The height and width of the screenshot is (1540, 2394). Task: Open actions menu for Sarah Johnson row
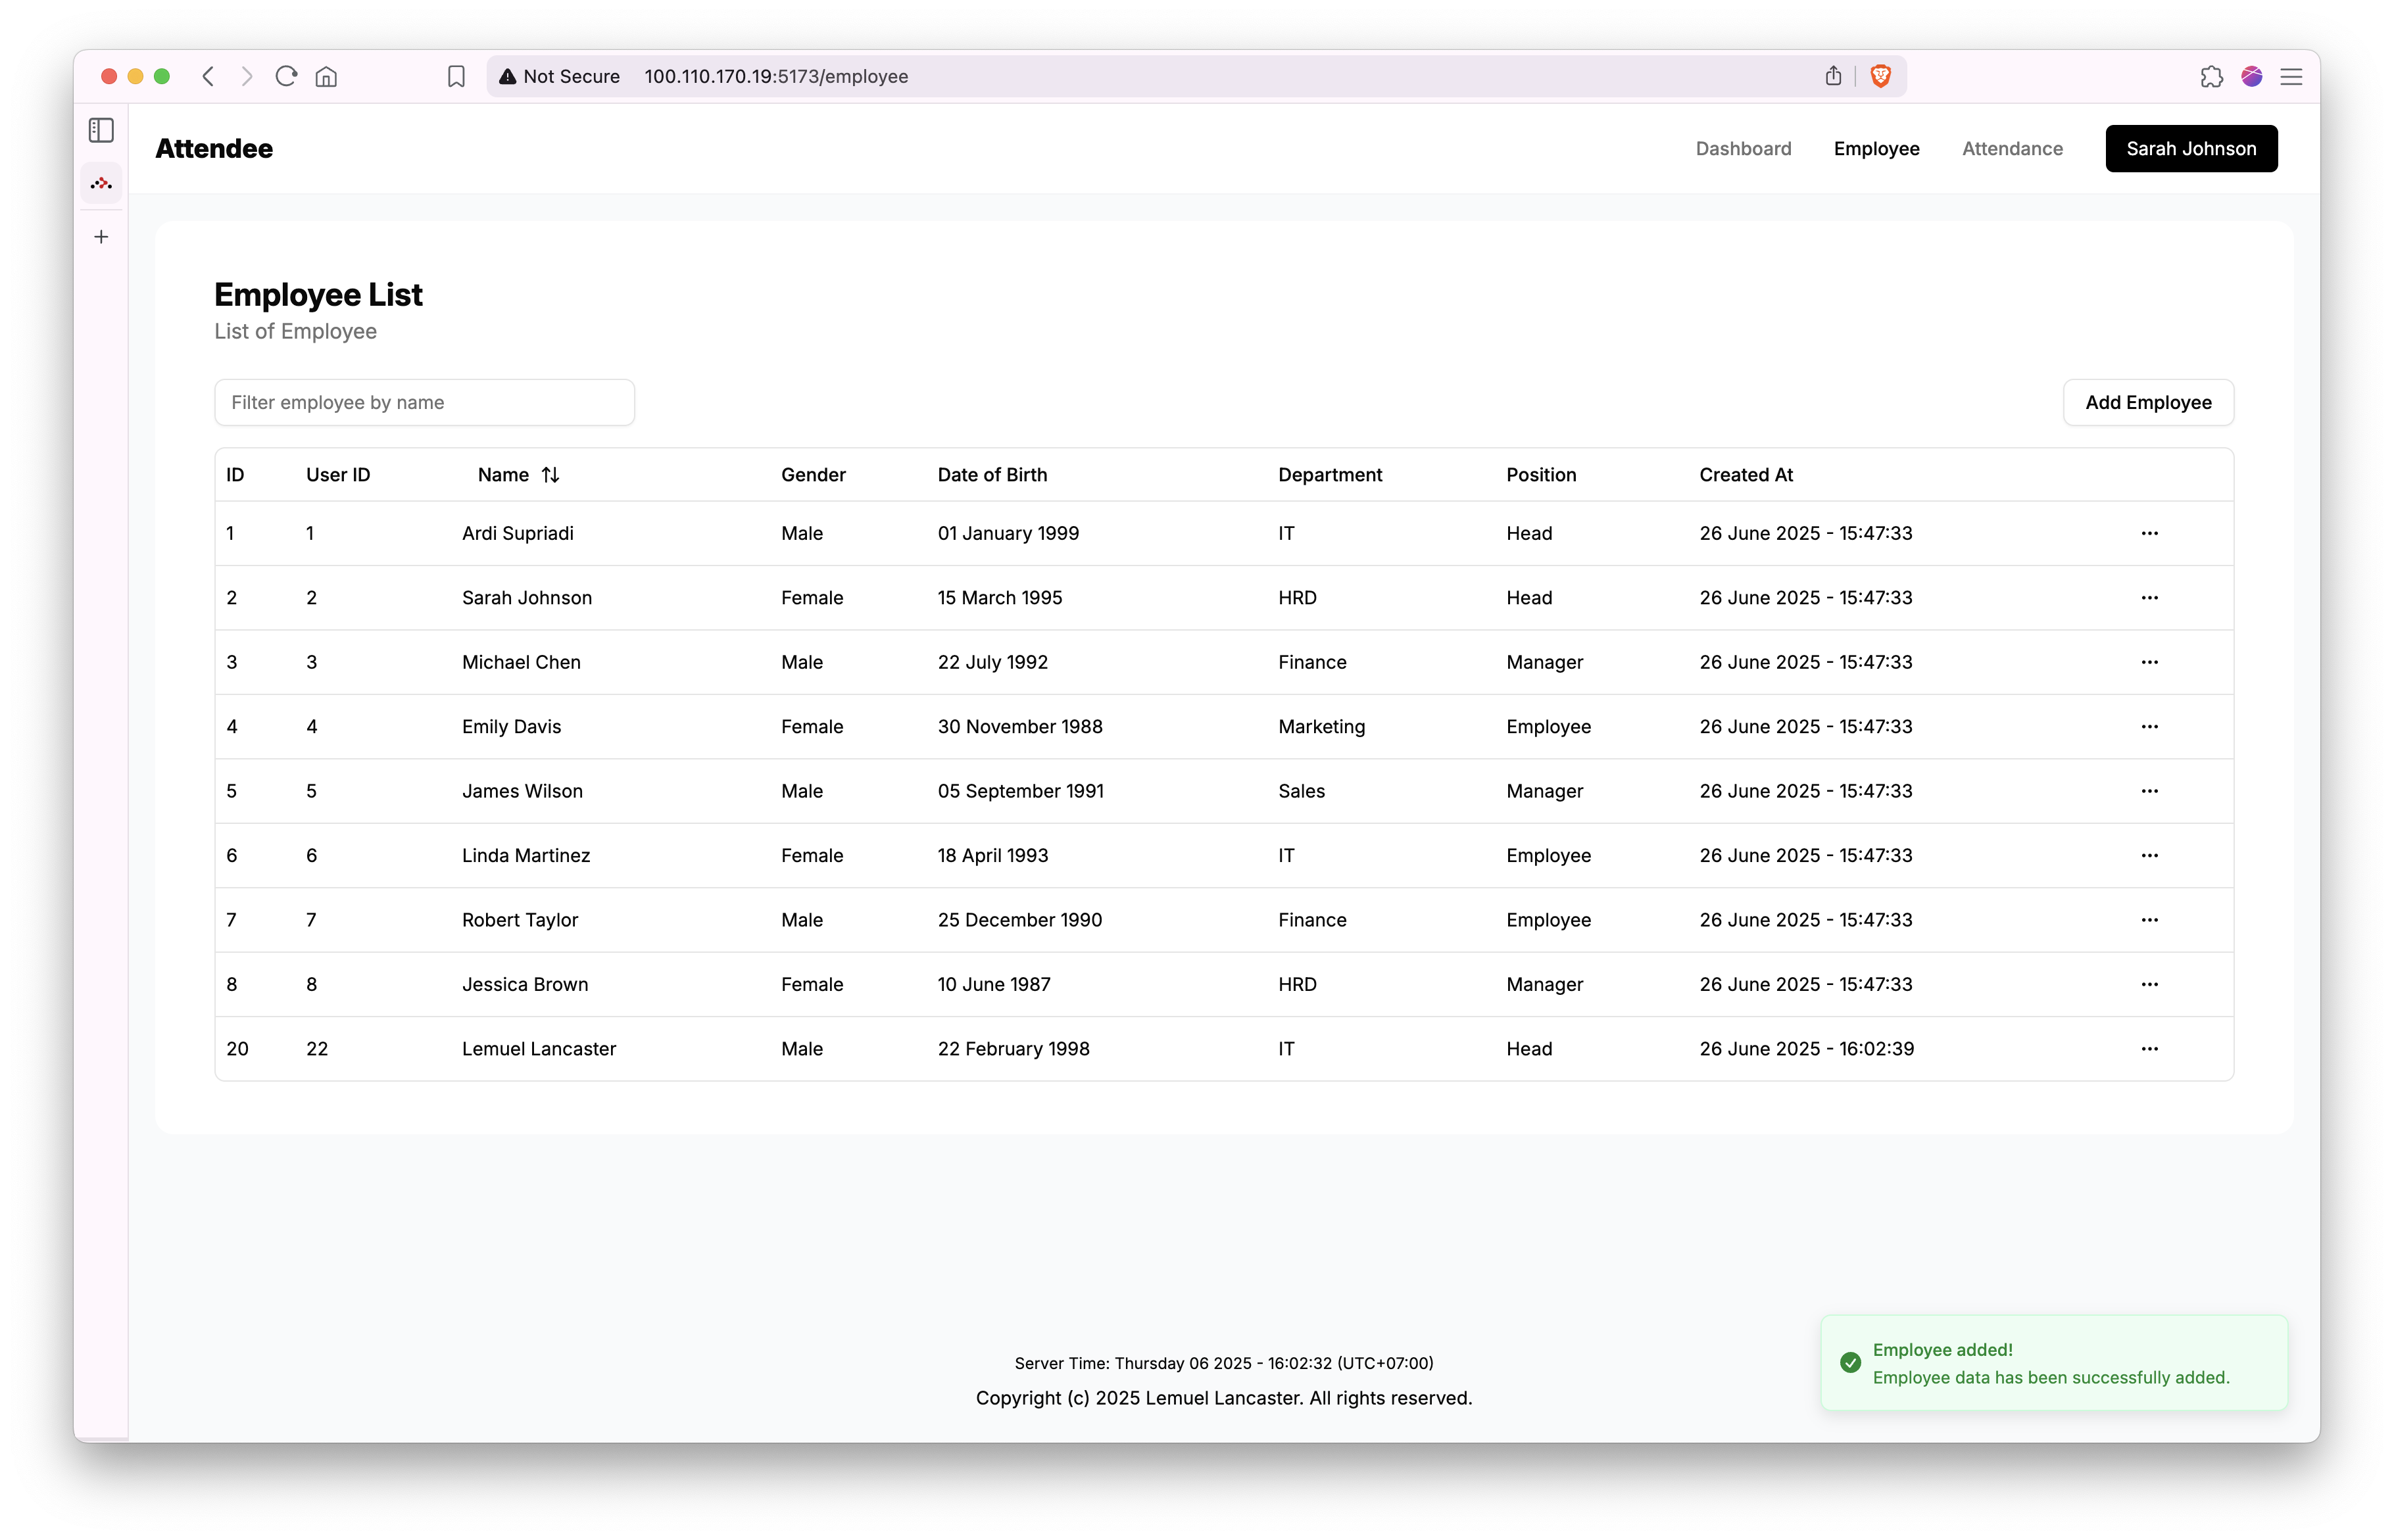point(2149,598)
